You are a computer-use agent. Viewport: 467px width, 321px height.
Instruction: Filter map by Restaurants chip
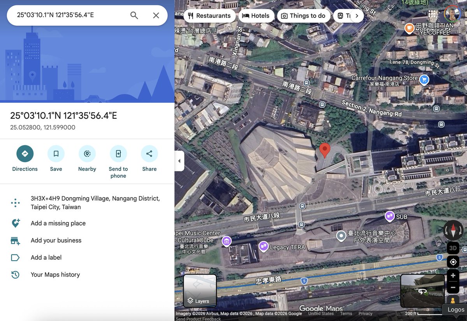[x=209, y=16]
